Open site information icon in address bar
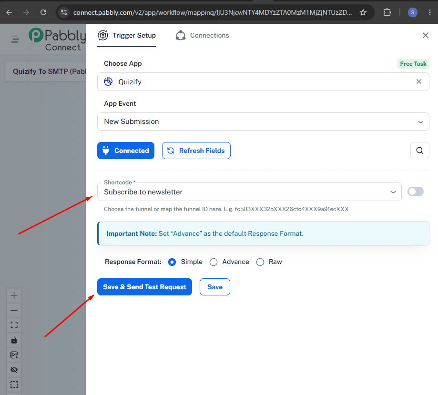The height and width of the screenshot is (395, 438). (x=64, y=12)
